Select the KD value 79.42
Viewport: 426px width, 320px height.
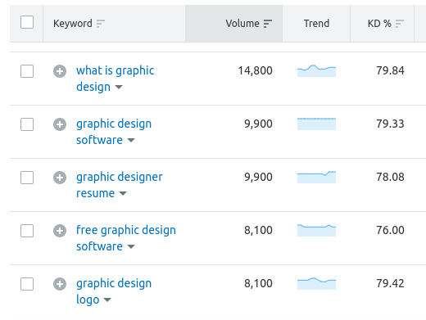point(390,283)
